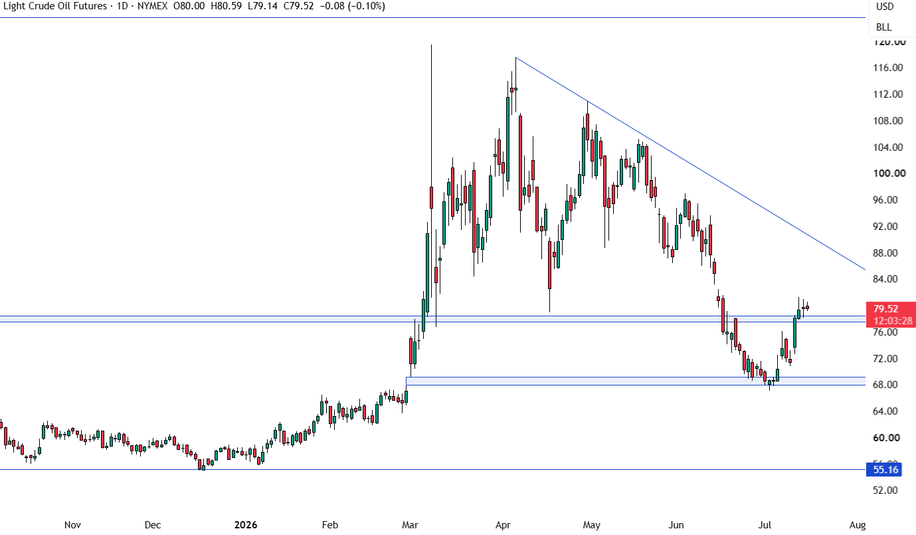Click the horizontal line at 55.16
The image size is (916, 535).
tap(432, 469)
